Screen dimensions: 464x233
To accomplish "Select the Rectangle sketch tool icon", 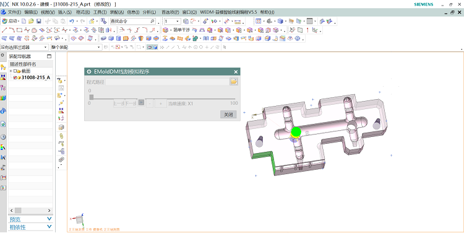I will pos(19,30).
